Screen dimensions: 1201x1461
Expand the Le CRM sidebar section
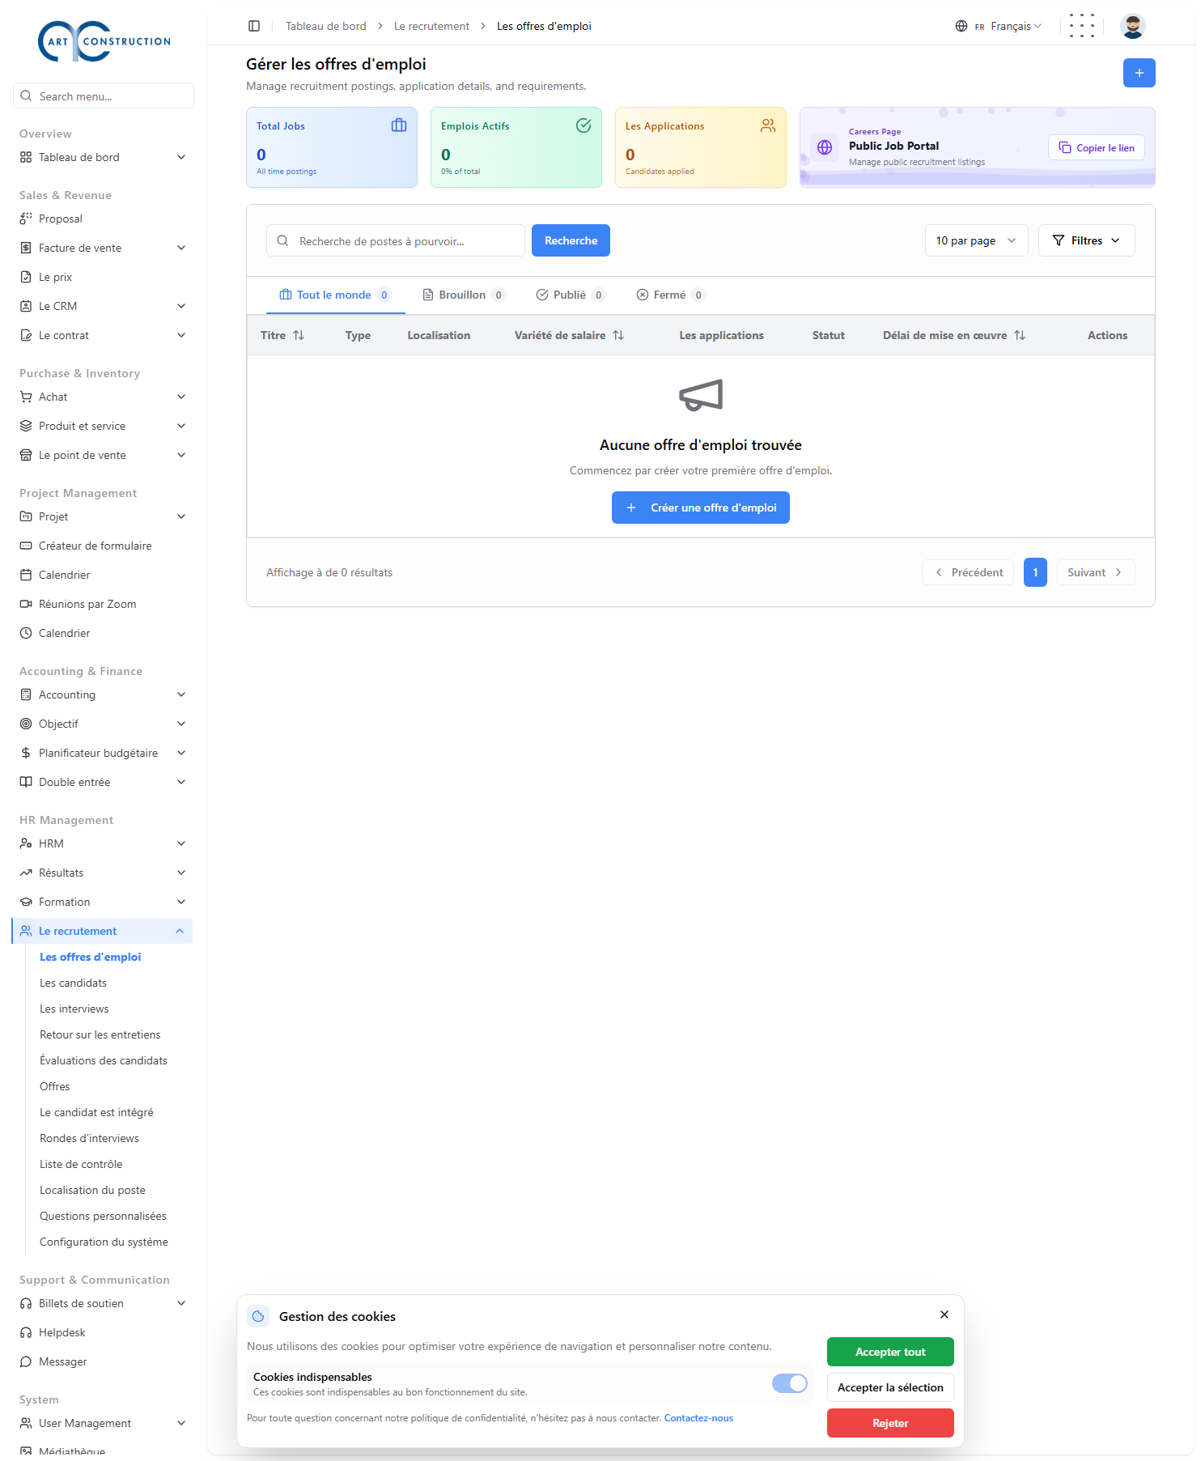click(103, 306)
